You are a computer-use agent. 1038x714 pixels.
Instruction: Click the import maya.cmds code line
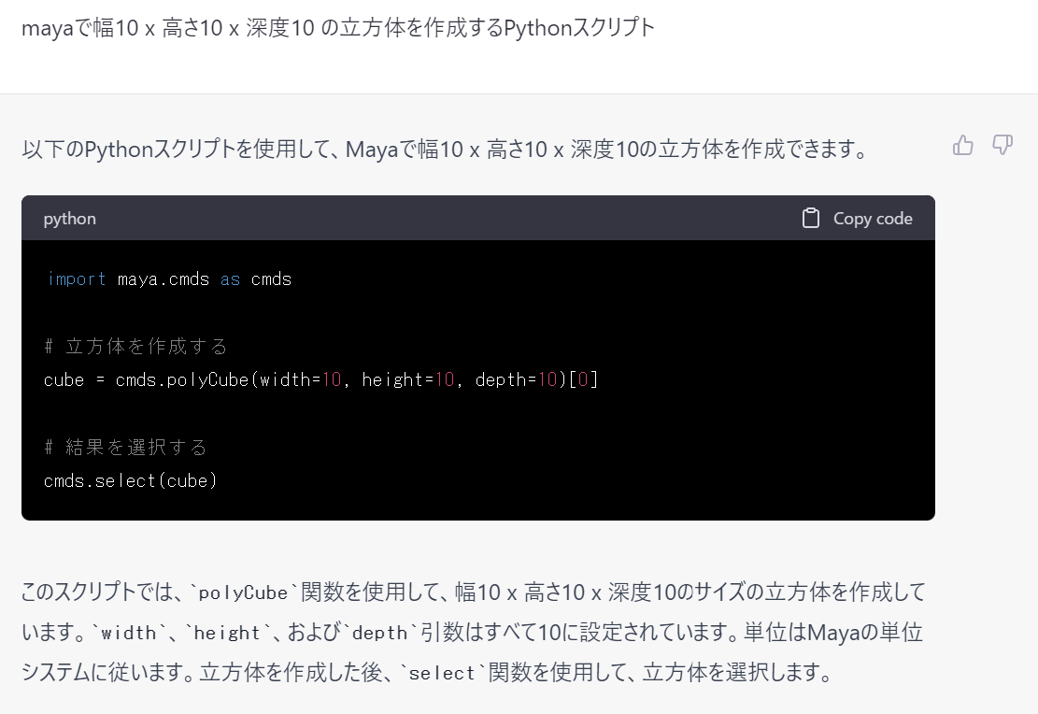pos(168,279)
